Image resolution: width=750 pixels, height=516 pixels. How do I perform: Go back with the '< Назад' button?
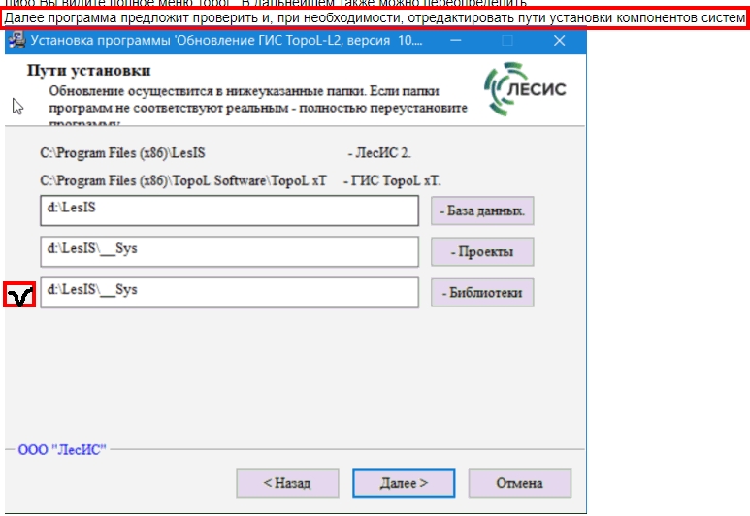(287, 483)
